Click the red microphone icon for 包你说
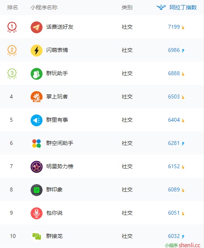Viewport: 204px width, 248px height. tap(36, 213)
